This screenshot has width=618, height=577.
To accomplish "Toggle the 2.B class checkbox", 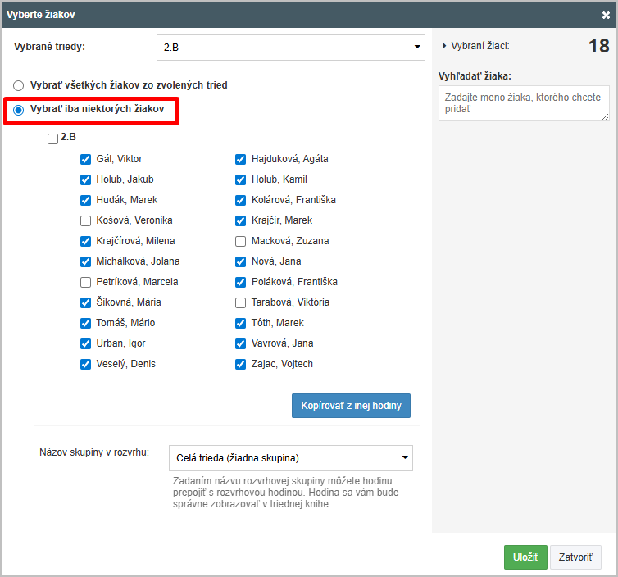I will tap(53, 139).
